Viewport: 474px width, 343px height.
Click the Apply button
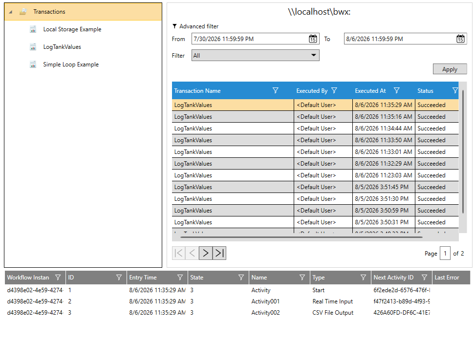coord(450,69)
